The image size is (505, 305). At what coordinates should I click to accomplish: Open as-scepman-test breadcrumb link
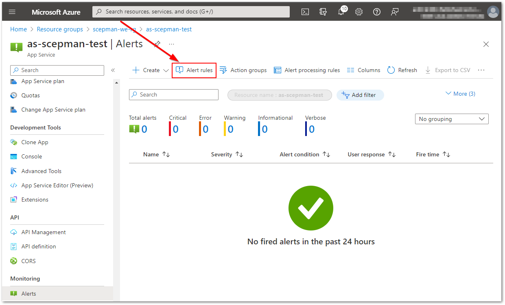(169, 29)
